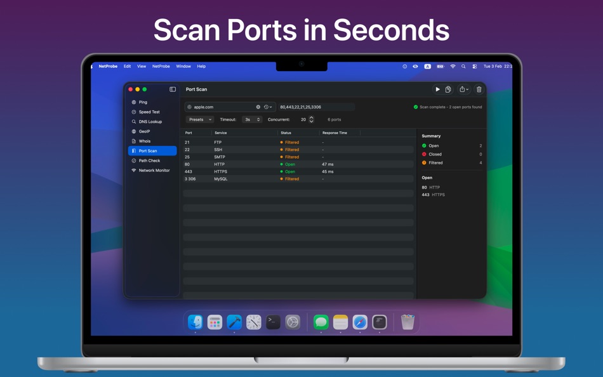Open the GeoIP tool

click(x=143, y=131)
